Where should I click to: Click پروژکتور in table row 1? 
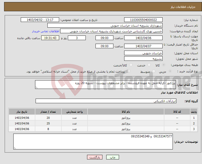click(126, 118)
